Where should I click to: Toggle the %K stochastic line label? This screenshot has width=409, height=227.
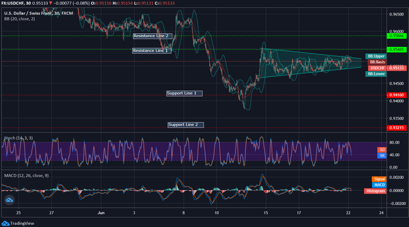tap(382, 156)
